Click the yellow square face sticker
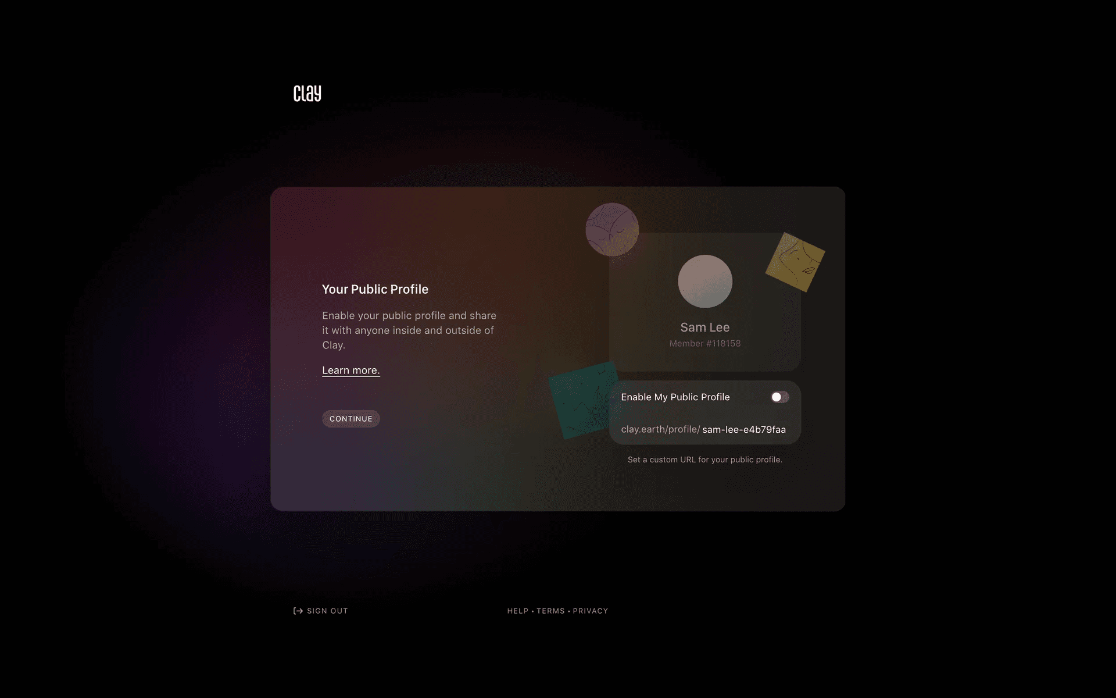 click(x=795, y=262)
